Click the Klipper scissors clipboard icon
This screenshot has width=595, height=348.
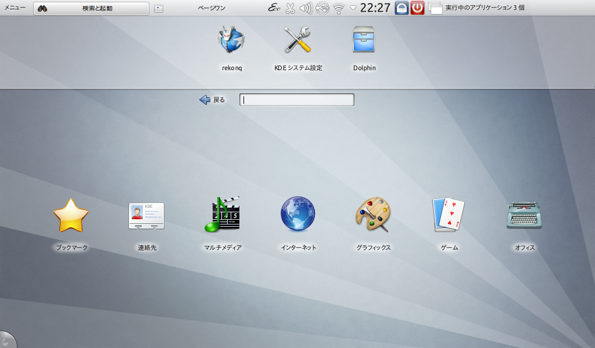tap(291, 8)
